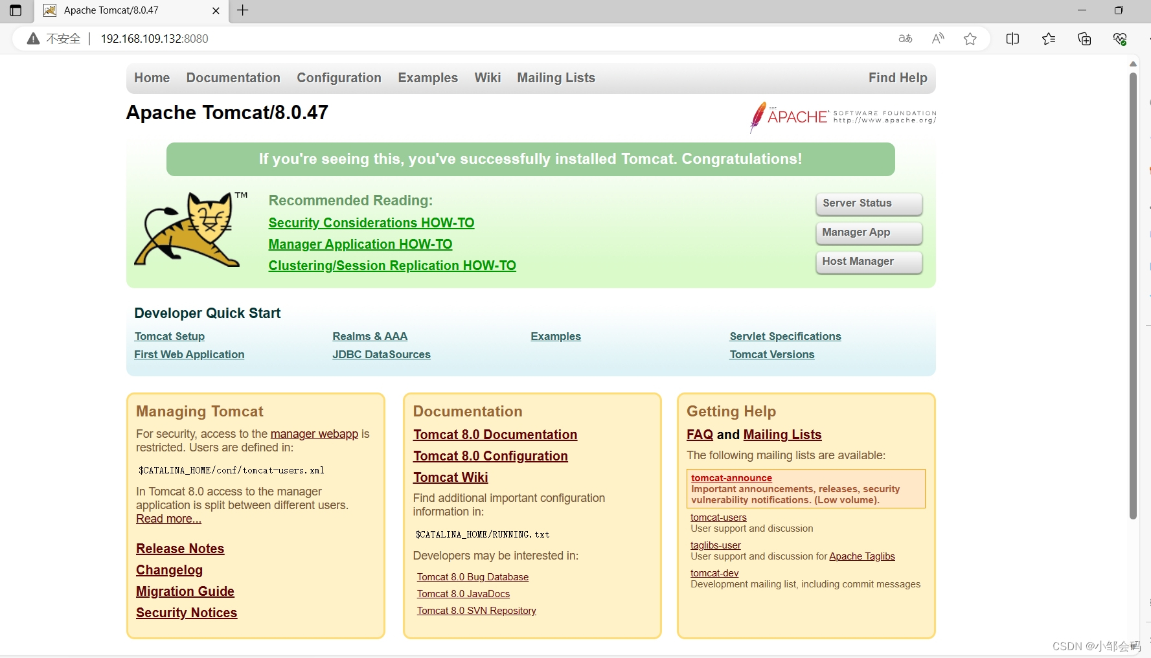
Task: Open the split screen icon
Action: point(1012,39)
